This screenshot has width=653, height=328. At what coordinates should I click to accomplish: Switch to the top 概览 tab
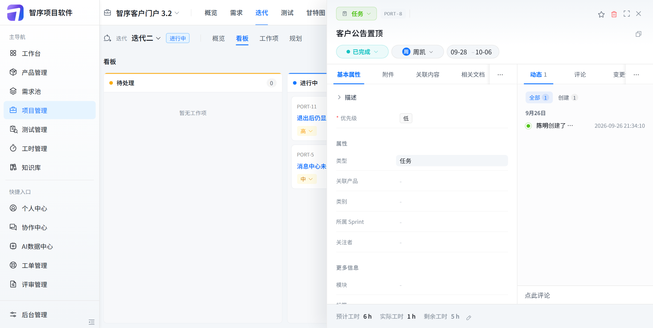coord(211,13)
